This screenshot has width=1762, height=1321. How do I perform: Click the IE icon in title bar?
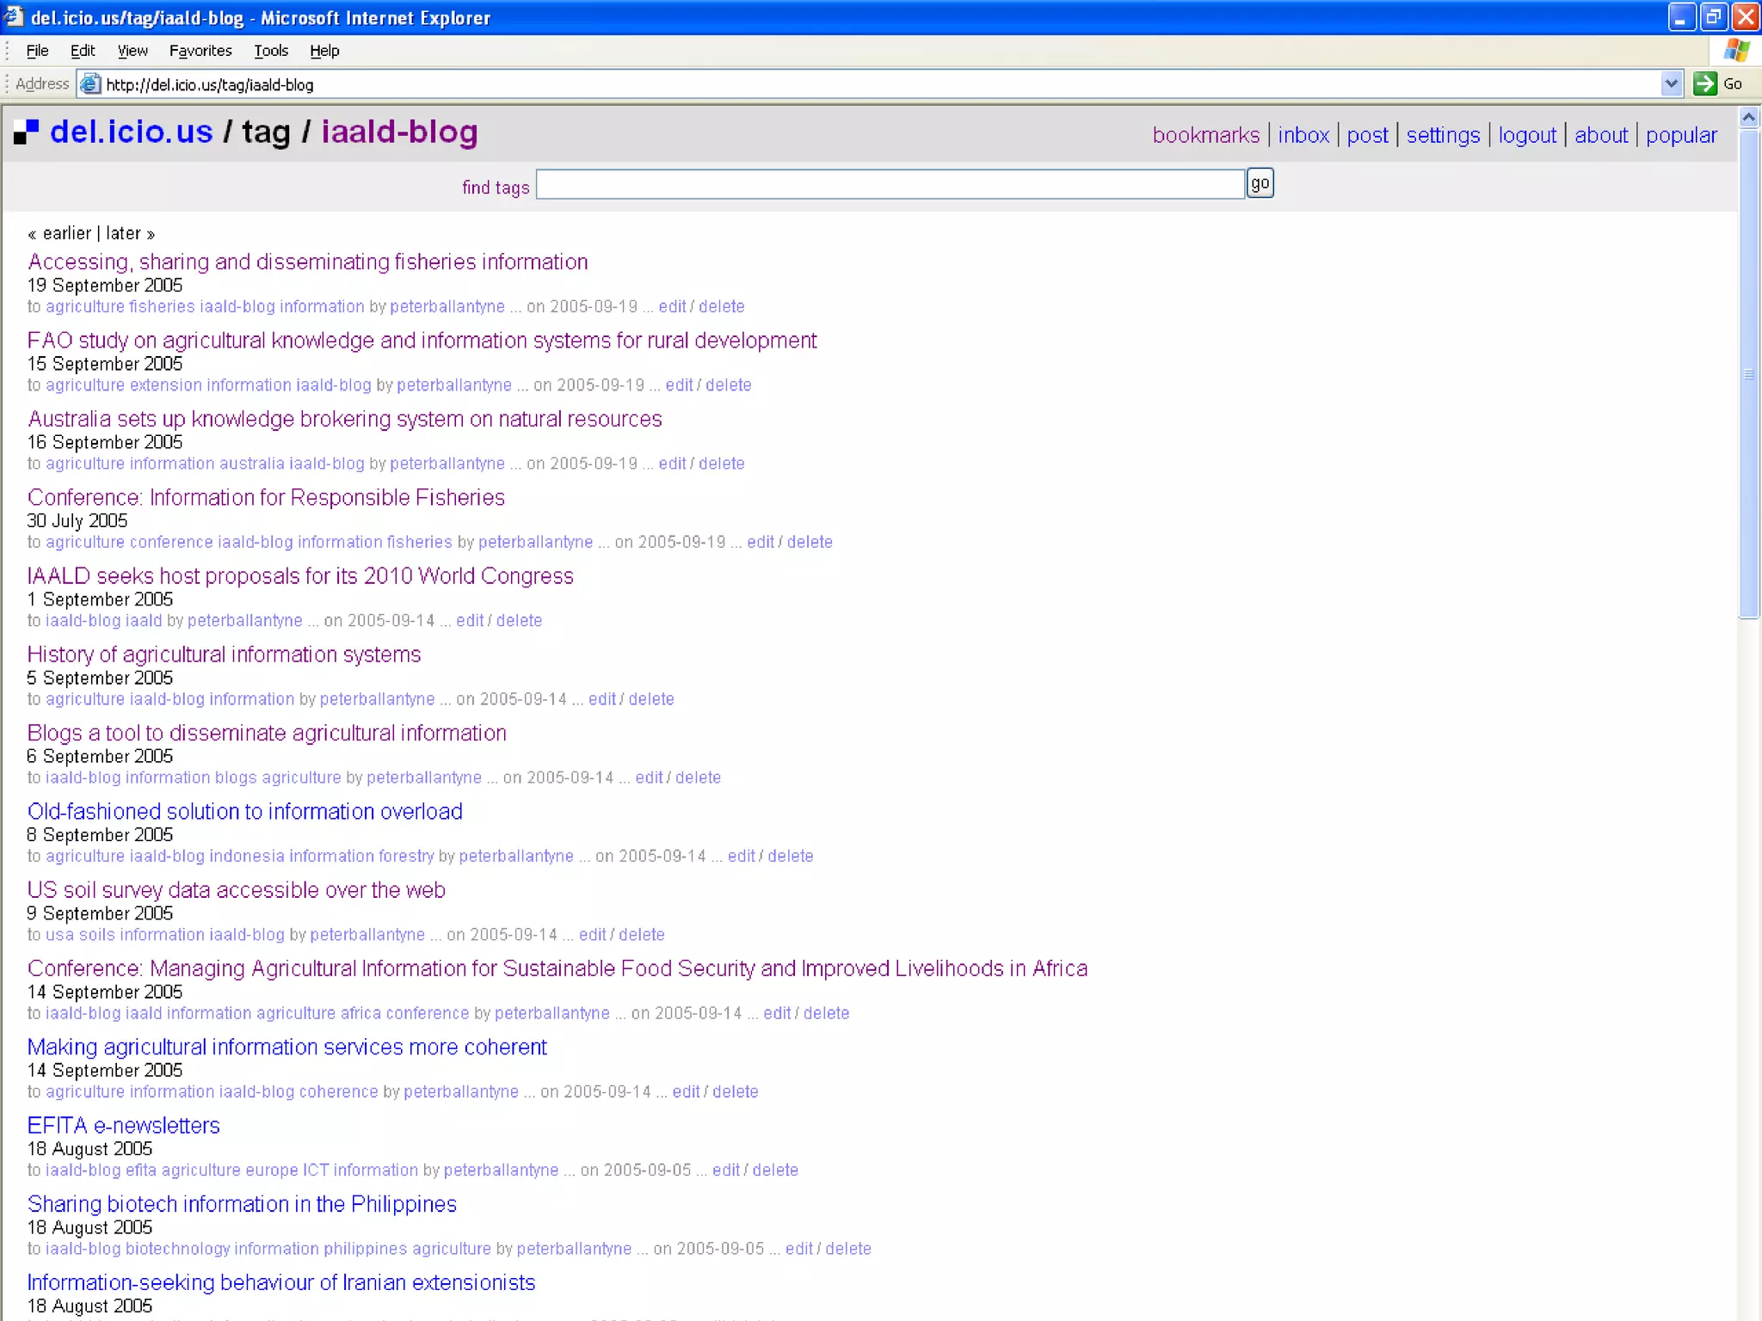(x=14, y=16)
